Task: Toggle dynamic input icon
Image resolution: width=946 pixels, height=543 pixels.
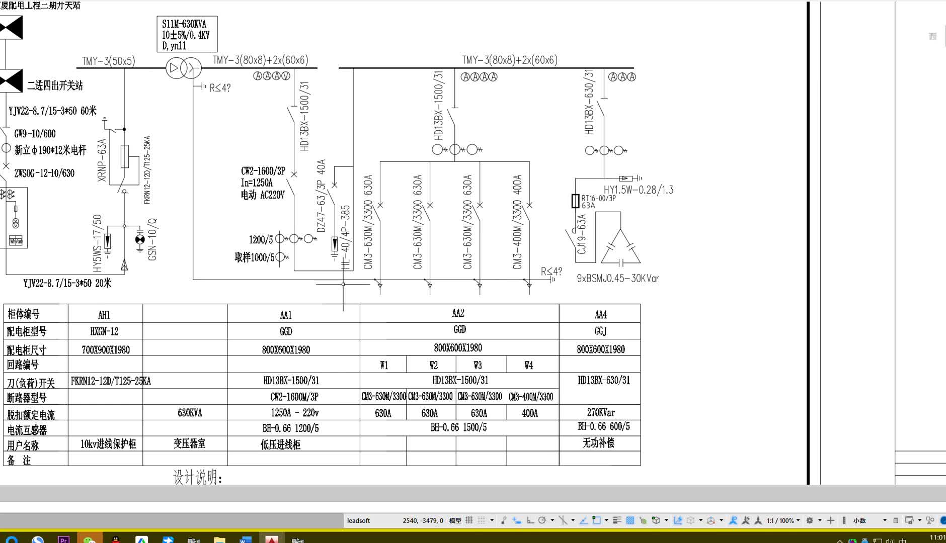Action: pos(517,520)
